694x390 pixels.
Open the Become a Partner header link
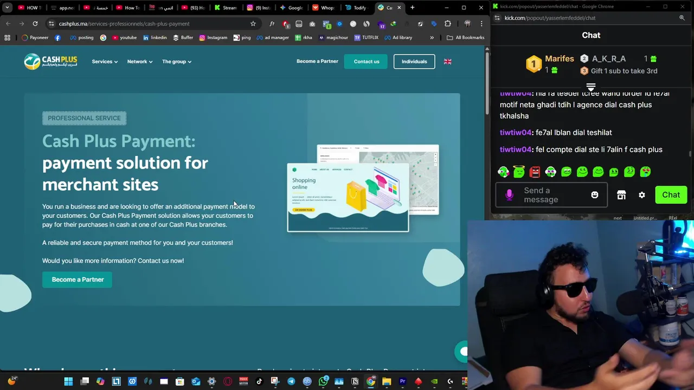coord(317,61)
